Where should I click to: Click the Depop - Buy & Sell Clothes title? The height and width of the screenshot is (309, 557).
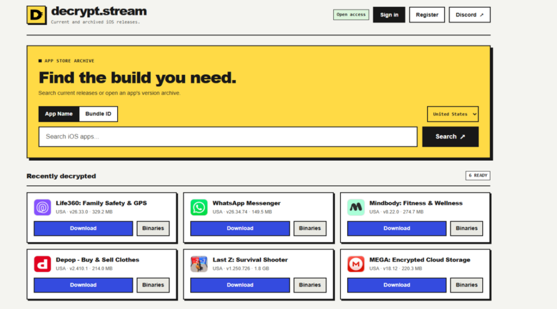click(x=97, y=260)
